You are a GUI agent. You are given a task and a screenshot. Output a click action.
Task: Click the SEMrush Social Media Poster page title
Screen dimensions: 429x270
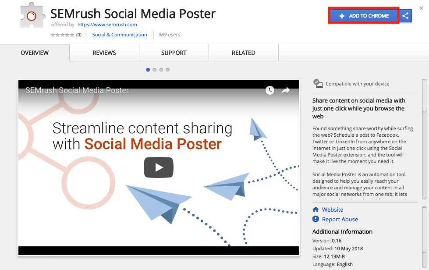pos(133,14)
